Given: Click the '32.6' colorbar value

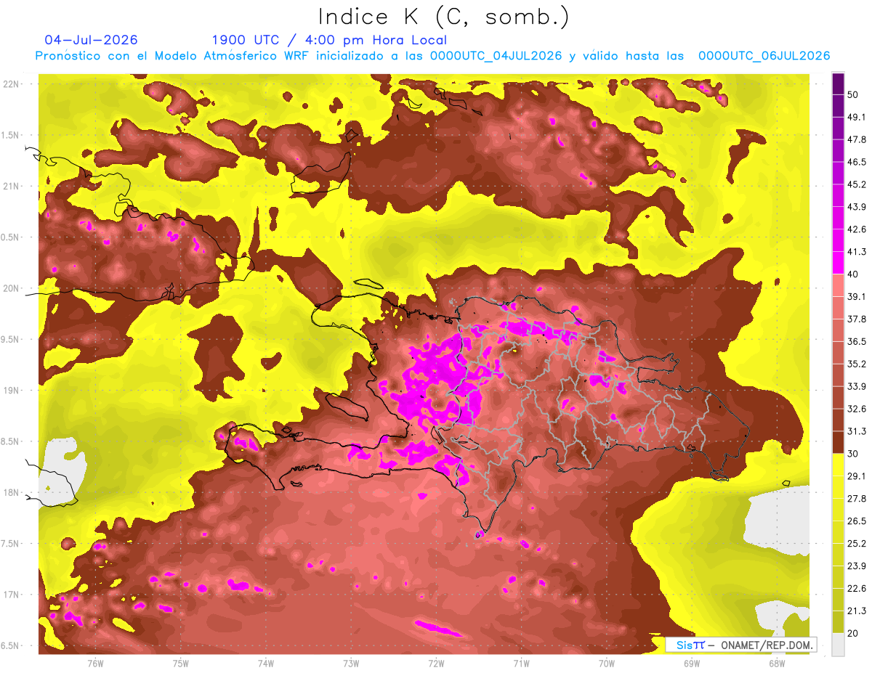Looking at the screenshot, I should point(856,409).
